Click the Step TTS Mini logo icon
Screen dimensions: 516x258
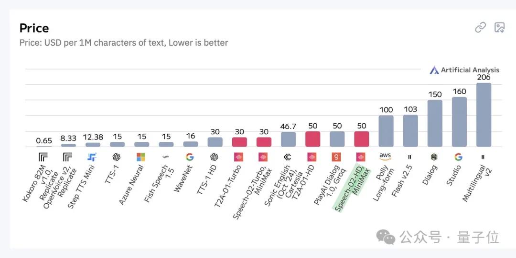coord(92,158)
